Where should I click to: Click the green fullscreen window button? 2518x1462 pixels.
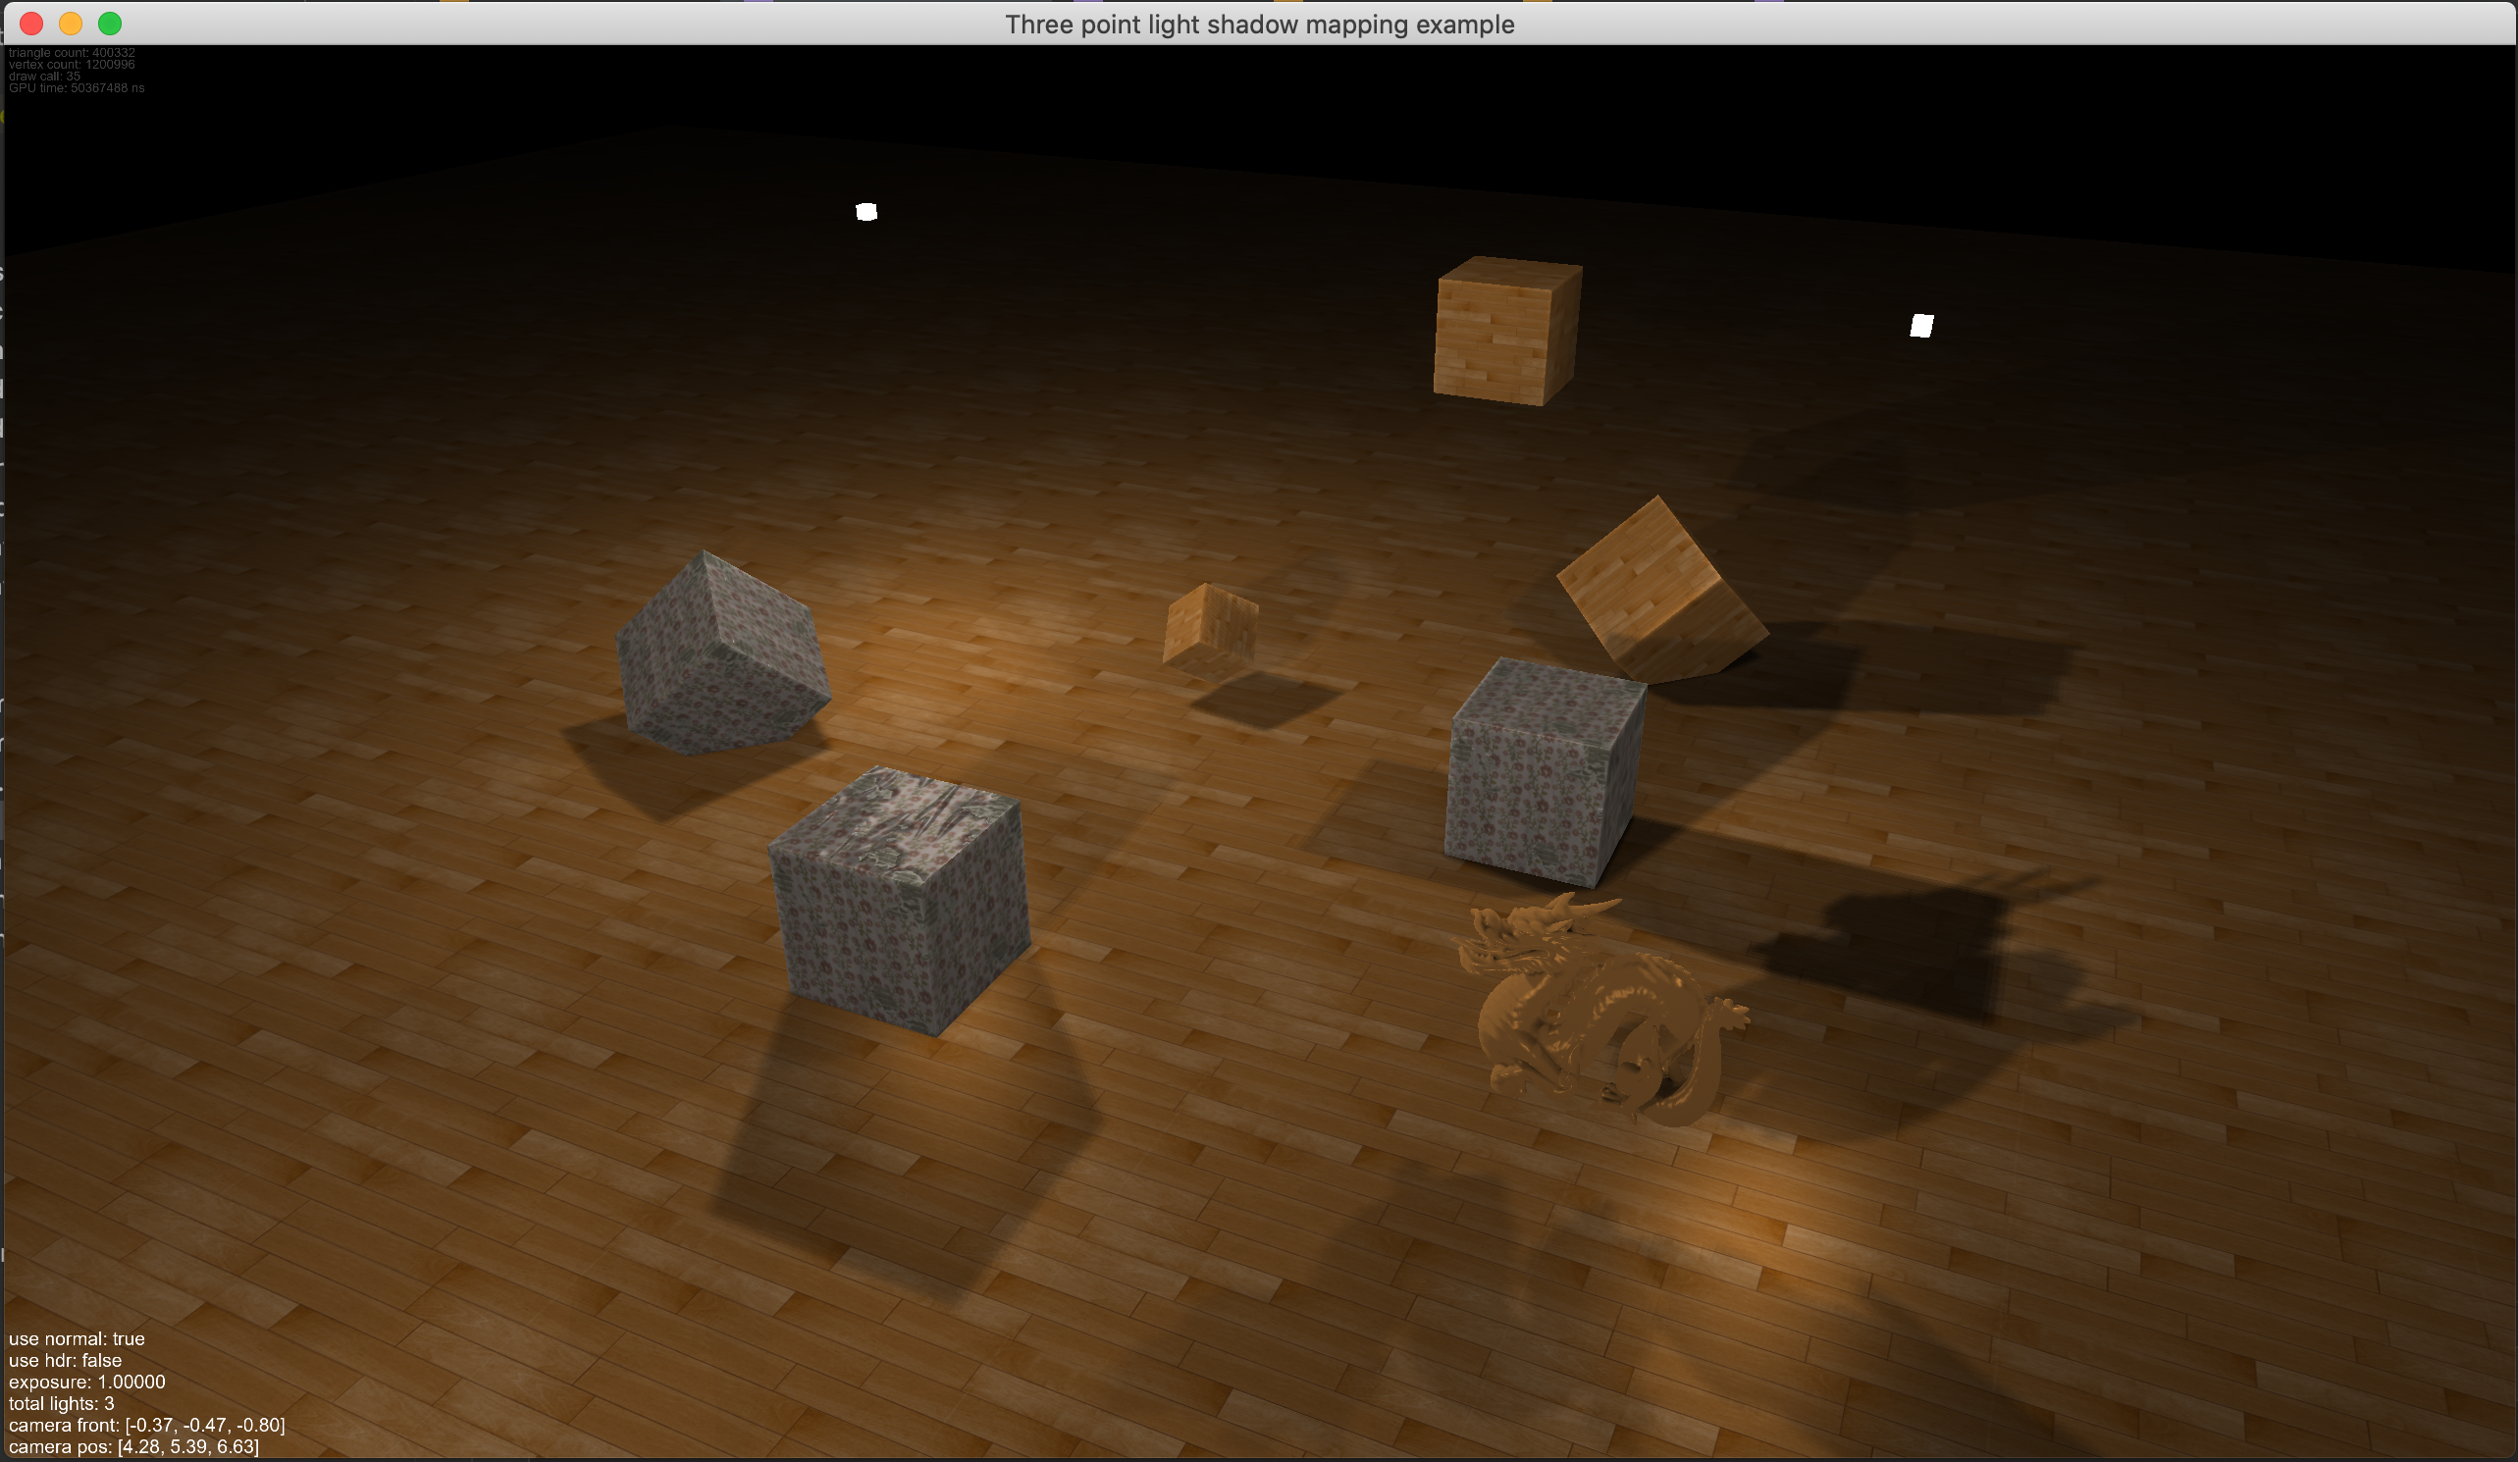(x=110, y=23)
